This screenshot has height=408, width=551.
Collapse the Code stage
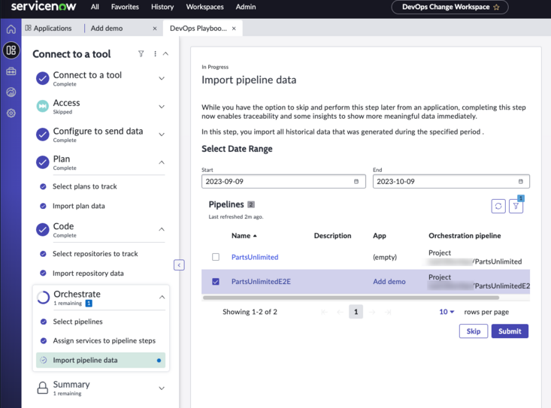click(x=162, y=229)
